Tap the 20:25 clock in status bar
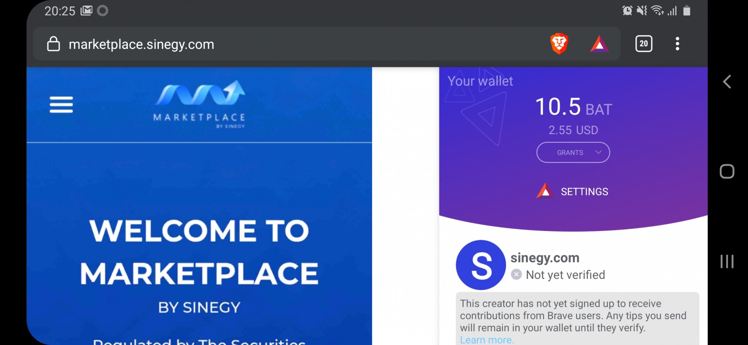Viewport: 748px width, 345px height. pos(60,11)
